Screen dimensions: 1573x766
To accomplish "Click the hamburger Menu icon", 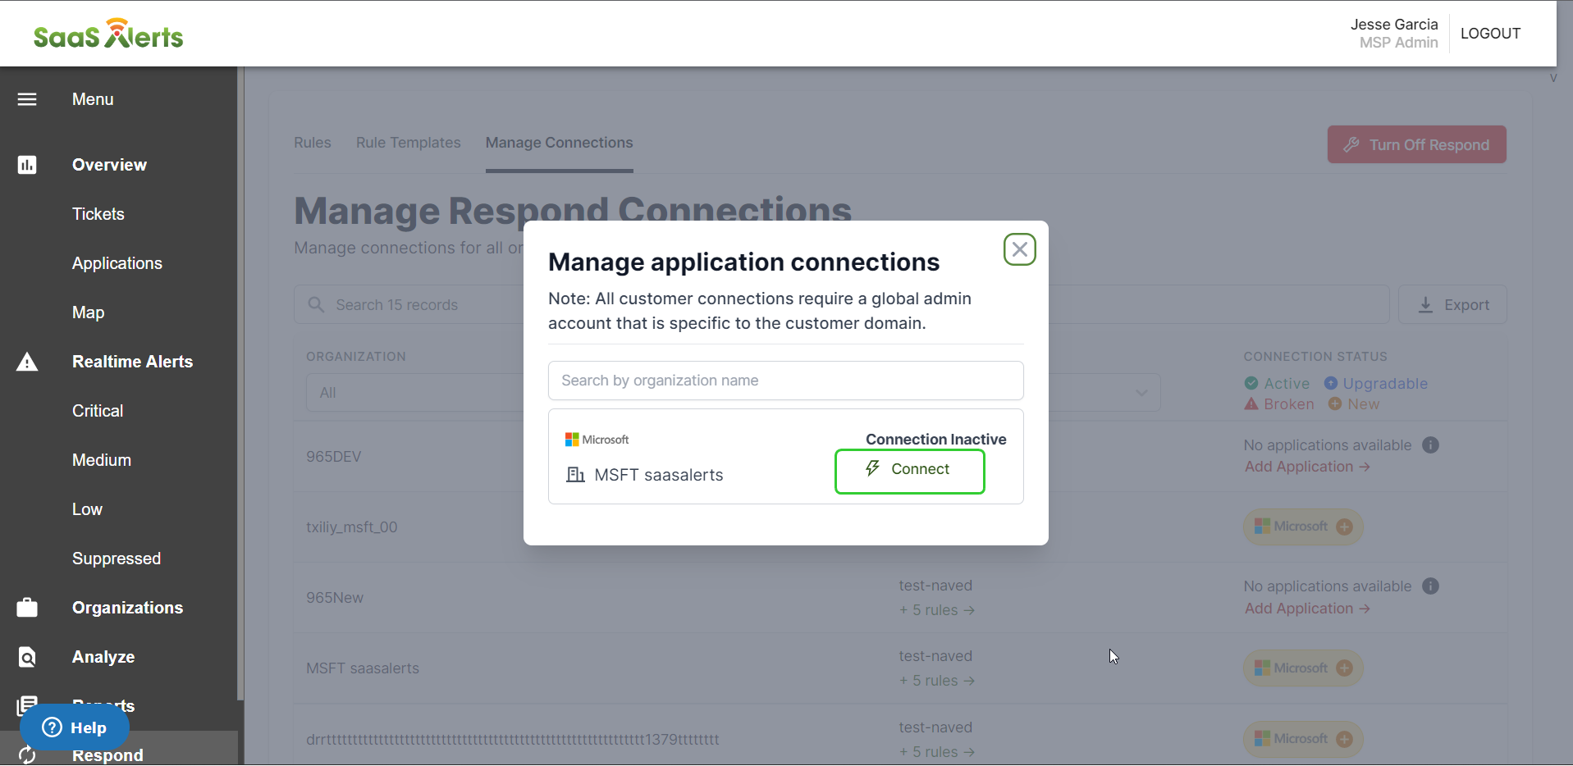I will coord(27,99).
